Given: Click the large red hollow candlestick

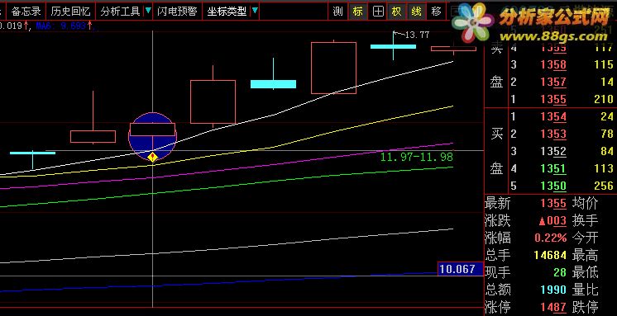Looking at the screenshot, I should pos(333,68).
